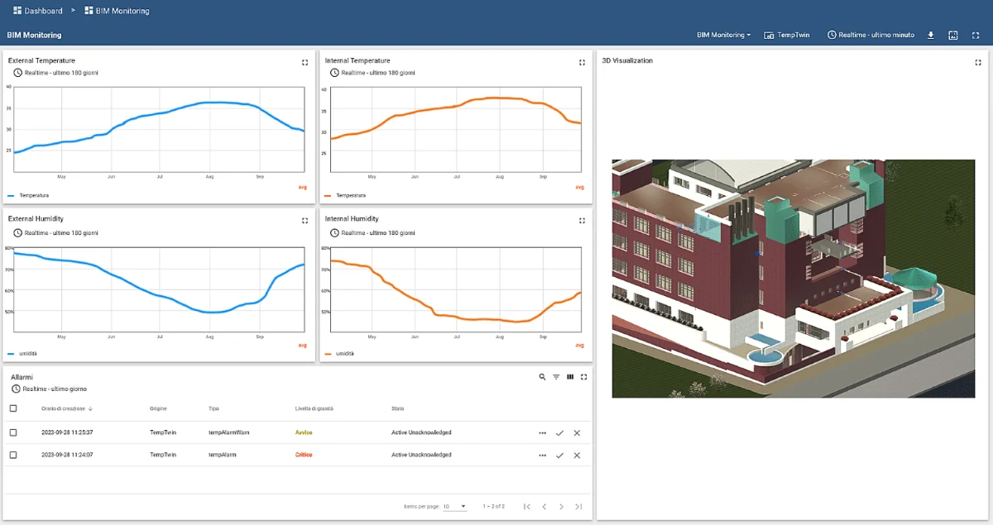Click the download icon in top toolbar
Viewport: 993px width, 525px height.
931,36
